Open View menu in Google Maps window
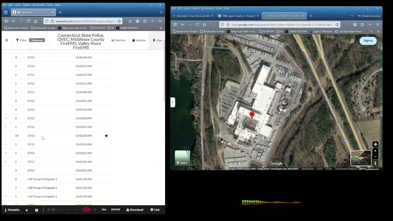The image size is (393, 221). pos(187,8)
